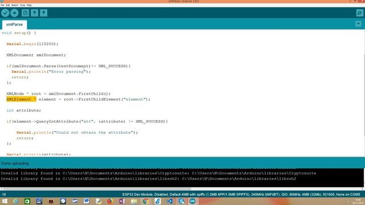Open the Tools menu
This screenshot has width=365, height=205.
click(x=22, y=5)
